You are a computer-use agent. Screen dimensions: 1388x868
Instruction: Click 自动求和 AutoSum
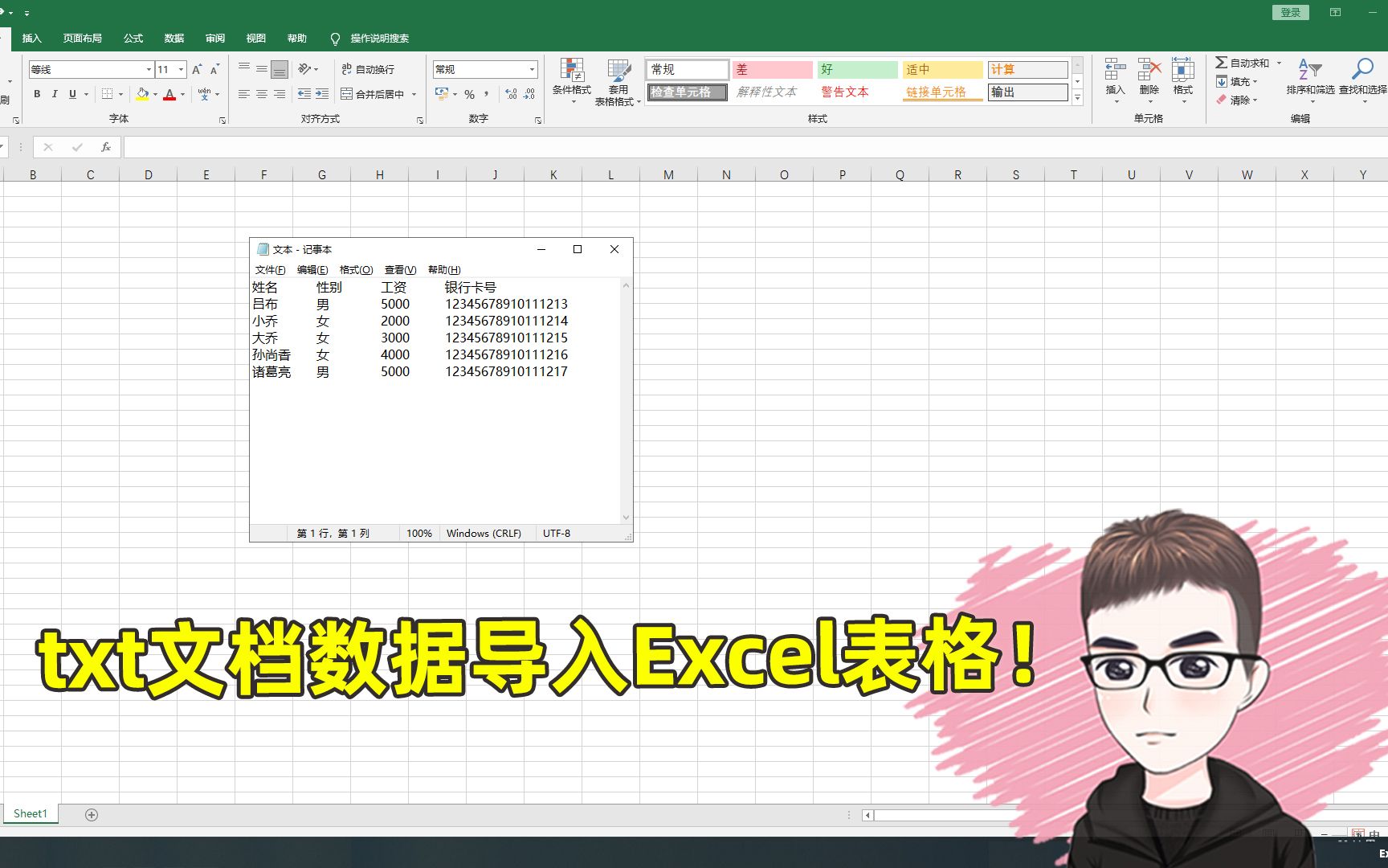coord(1242,63)
